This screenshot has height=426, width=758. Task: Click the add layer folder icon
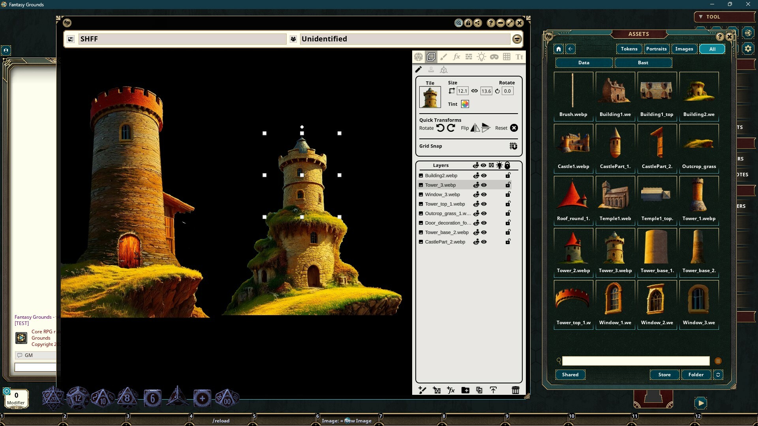pyautogui.click(x=465, y=390)
